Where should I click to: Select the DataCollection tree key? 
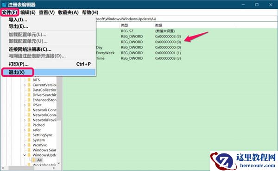click(x=44, y=90)
